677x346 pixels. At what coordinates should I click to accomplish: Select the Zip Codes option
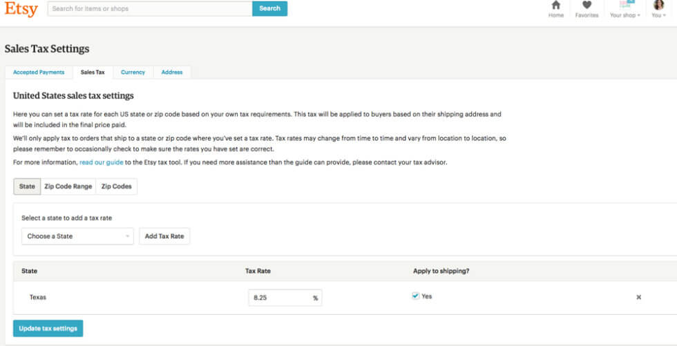(116, 186)
